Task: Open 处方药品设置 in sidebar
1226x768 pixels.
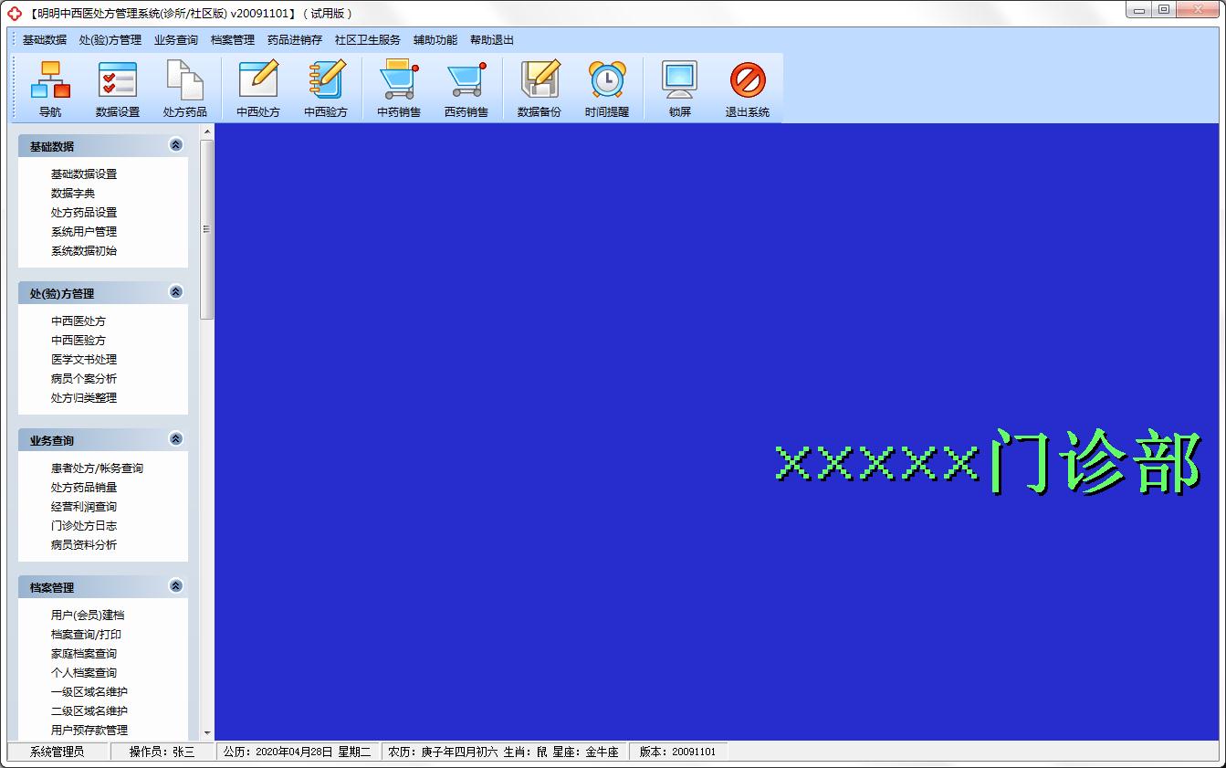Action: click(x=84, y=213)
